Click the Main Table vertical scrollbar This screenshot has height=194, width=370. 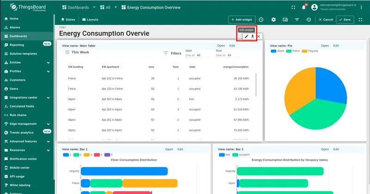coord(256,85)
